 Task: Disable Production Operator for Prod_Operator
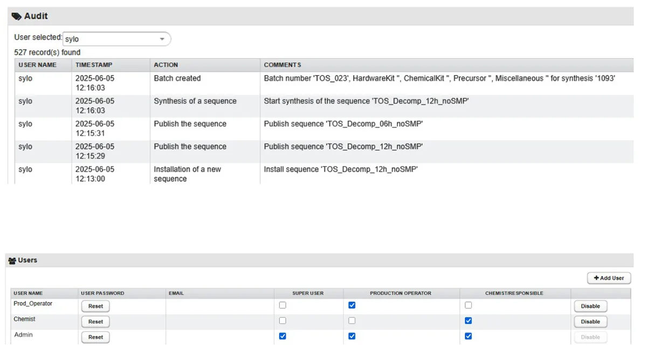pos(352,304)
